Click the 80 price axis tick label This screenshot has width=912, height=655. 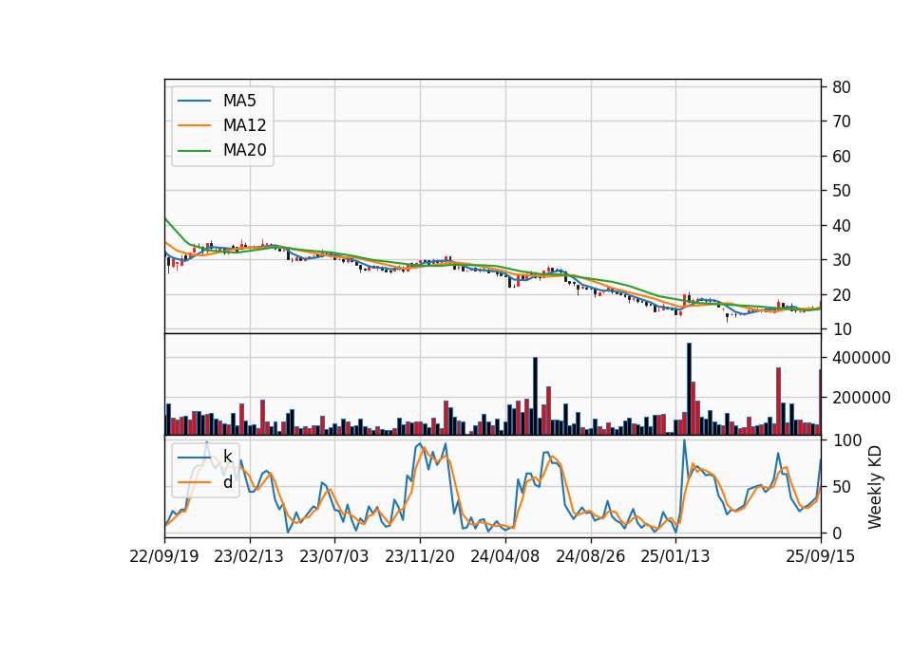tap(842, 87)
